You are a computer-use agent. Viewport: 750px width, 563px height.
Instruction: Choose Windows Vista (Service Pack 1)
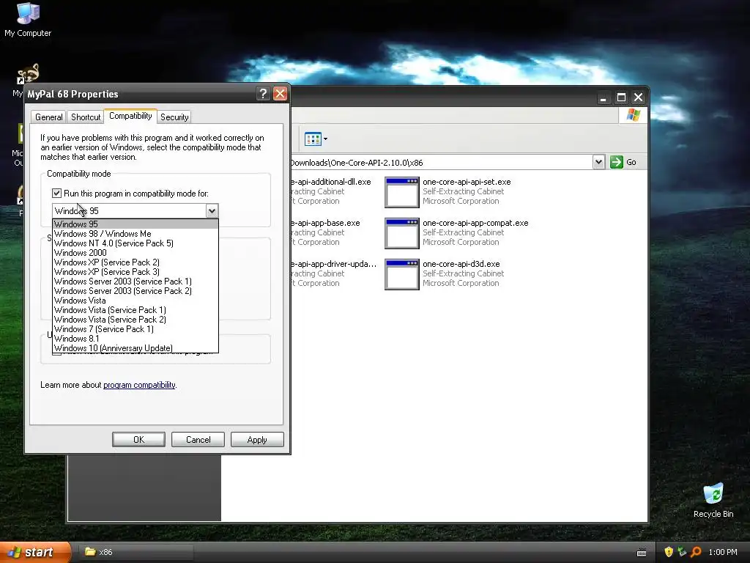tap(135, 310)
